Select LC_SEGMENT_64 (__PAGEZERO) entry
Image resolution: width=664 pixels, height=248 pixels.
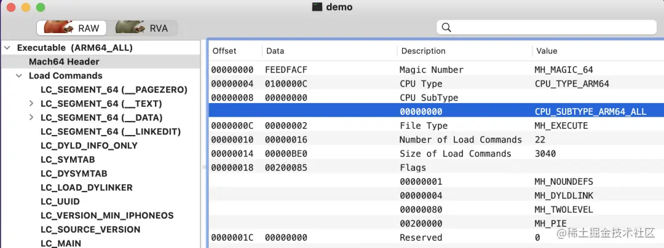[x=114, y=90]
